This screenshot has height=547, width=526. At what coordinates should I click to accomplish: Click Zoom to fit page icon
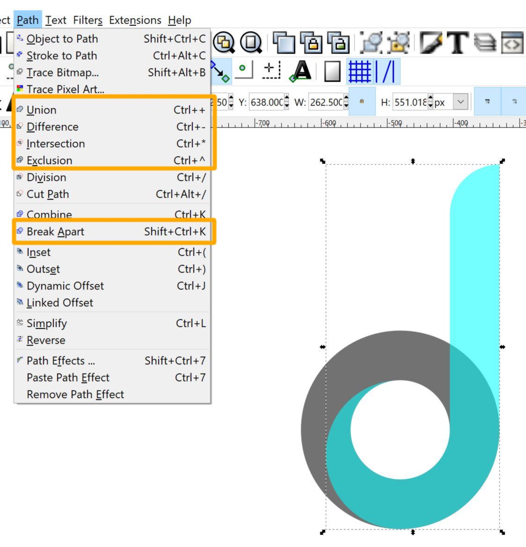[x=251, y=43]
